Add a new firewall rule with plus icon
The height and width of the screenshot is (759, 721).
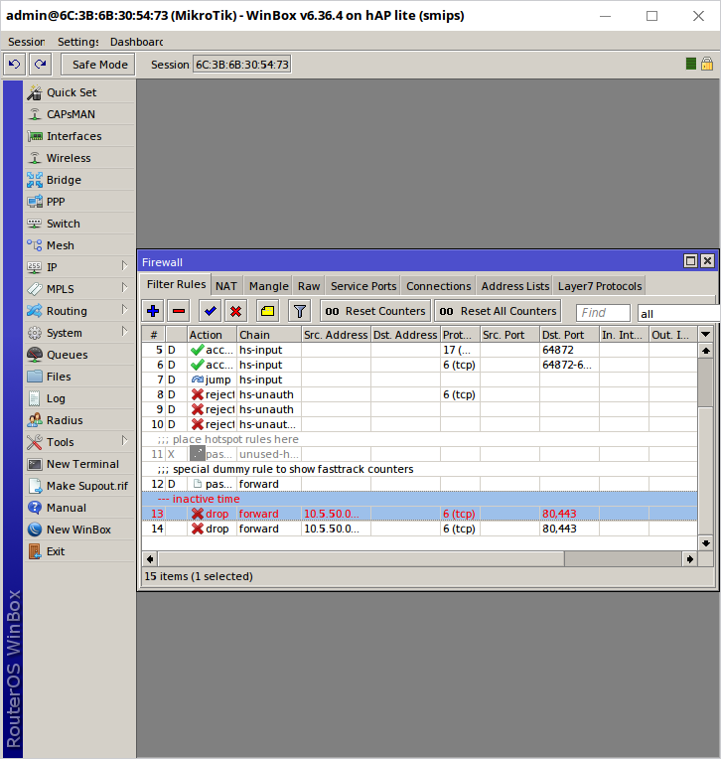point(153,311)
